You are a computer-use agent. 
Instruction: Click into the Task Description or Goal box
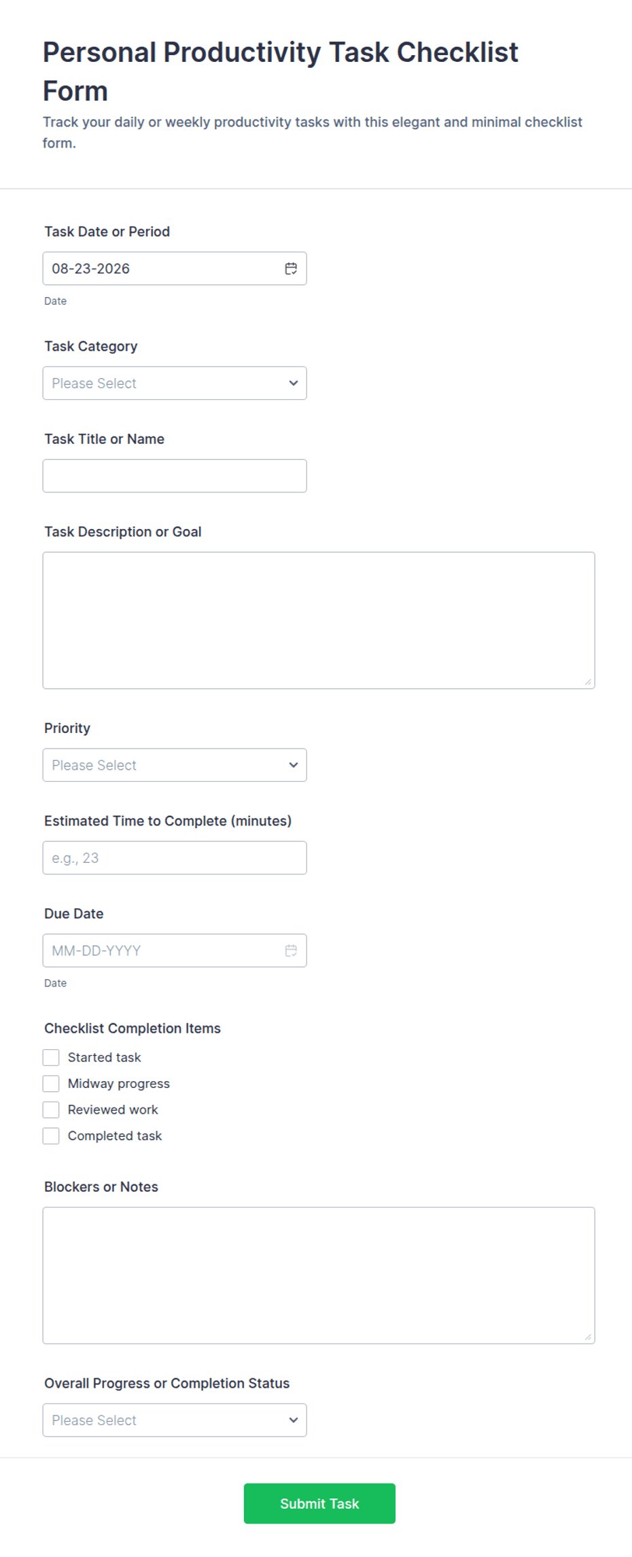click(319, 620)
